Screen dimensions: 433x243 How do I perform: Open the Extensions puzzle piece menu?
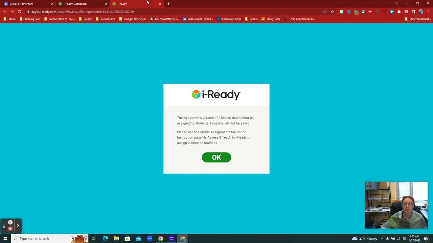tap(399, 12)
